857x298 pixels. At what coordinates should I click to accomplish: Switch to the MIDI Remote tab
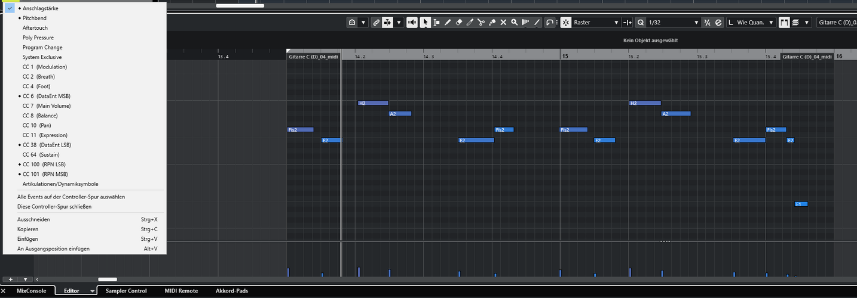181,291
